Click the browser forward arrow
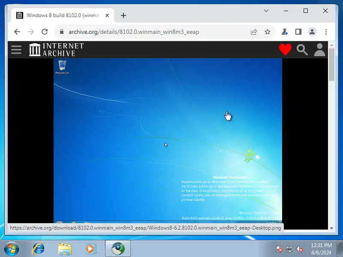 [31, 32]
